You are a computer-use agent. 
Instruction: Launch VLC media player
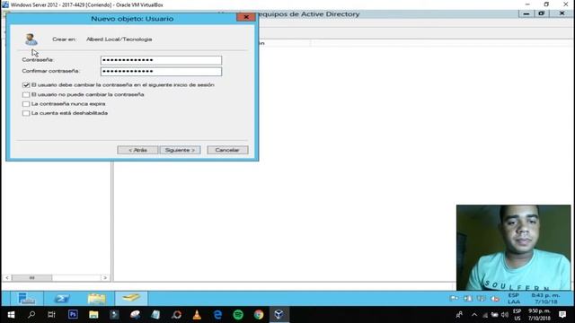click(x=197, y=315)
